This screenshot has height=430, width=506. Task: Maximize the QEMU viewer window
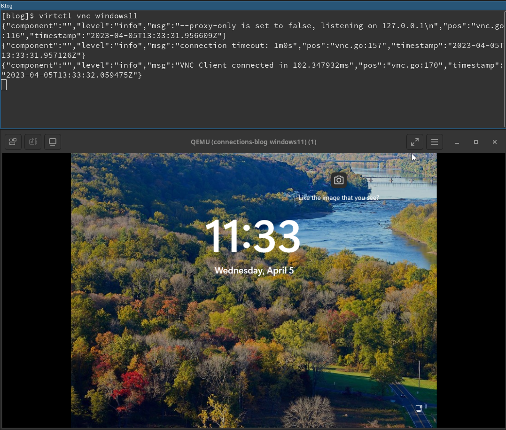point(475,142)
